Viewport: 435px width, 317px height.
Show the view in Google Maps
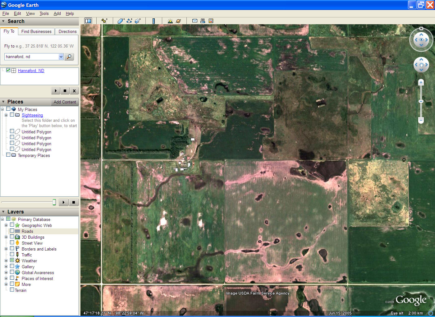[211, 21]
